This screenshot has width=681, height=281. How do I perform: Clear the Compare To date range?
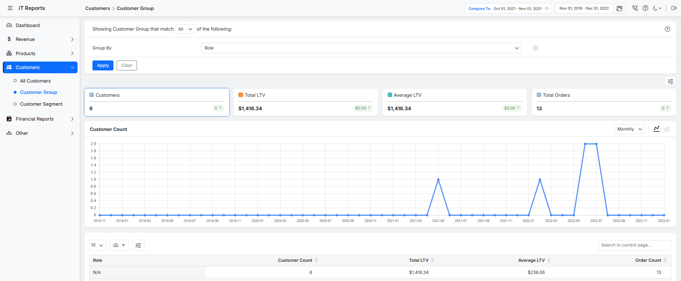pyautogui.click(x=547, y=9)
